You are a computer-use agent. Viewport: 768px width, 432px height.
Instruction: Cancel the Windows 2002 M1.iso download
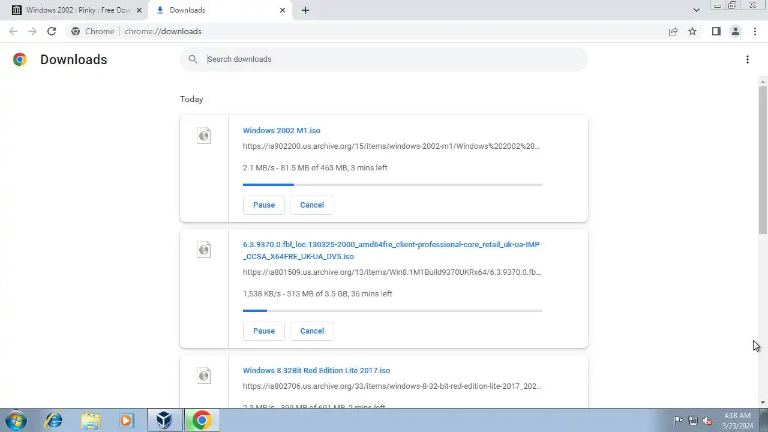(x=312, y=205)
